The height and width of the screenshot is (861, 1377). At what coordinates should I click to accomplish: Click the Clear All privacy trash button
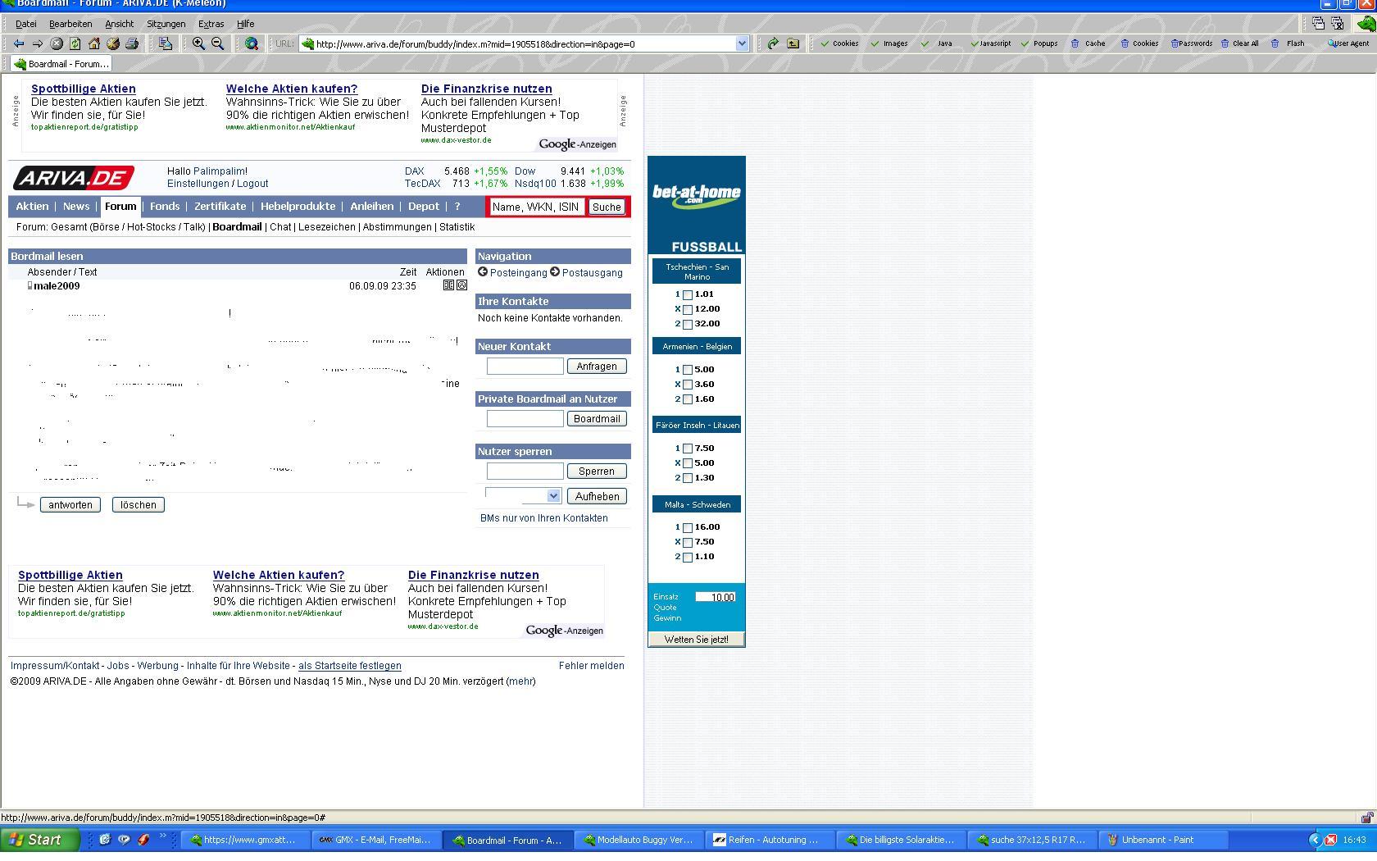coord(1239,43)
